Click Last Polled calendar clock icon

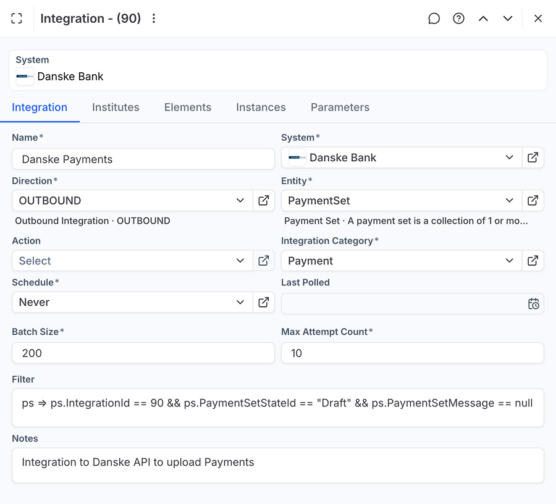coord(534,304)
